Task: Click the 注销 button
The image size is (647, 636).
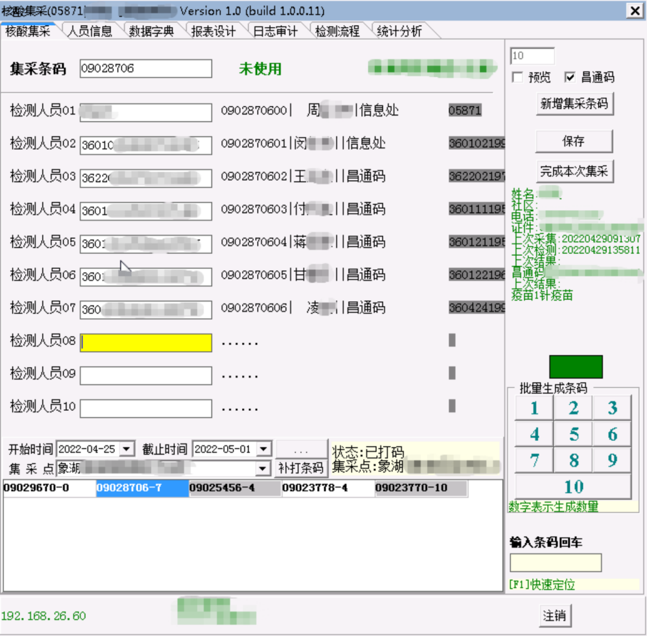Action: pyautogui.click(x=555, y=616)
